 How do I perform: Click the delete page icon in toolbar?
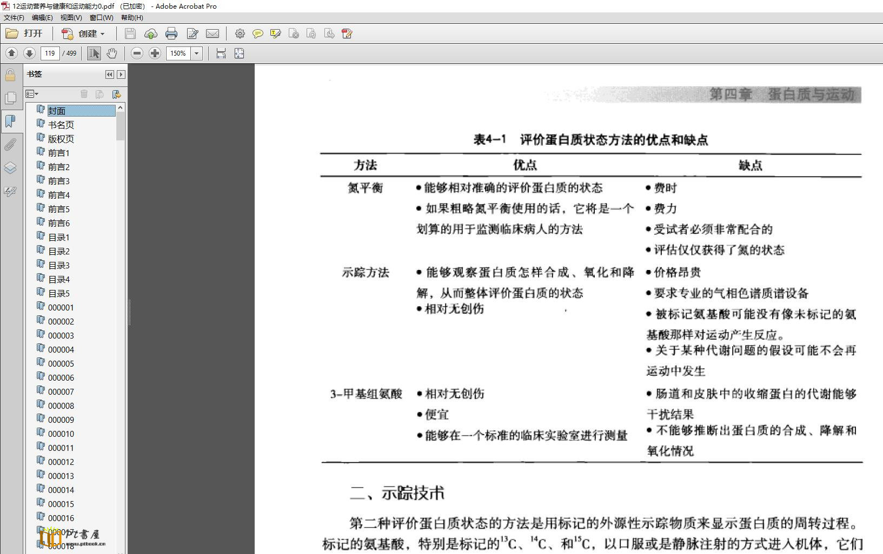coord(294,34)
